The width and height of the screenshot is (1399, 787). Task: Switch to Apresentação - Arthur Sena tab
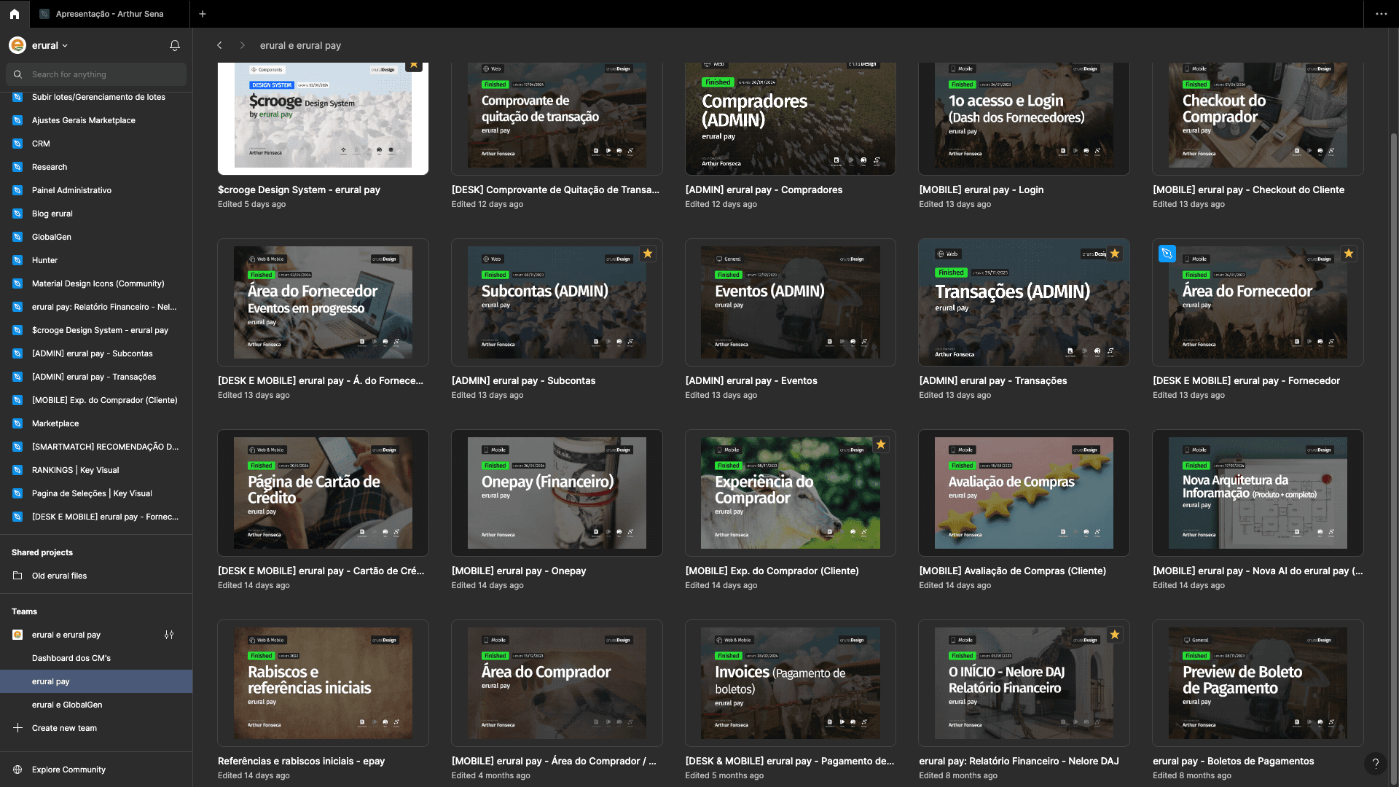[x=109, y=14]
